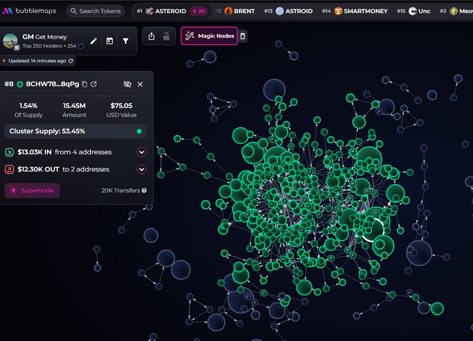Open address 8CHW78...8qPg in external explorer
This screenshot has height=341, width=473.
(94, 84)
